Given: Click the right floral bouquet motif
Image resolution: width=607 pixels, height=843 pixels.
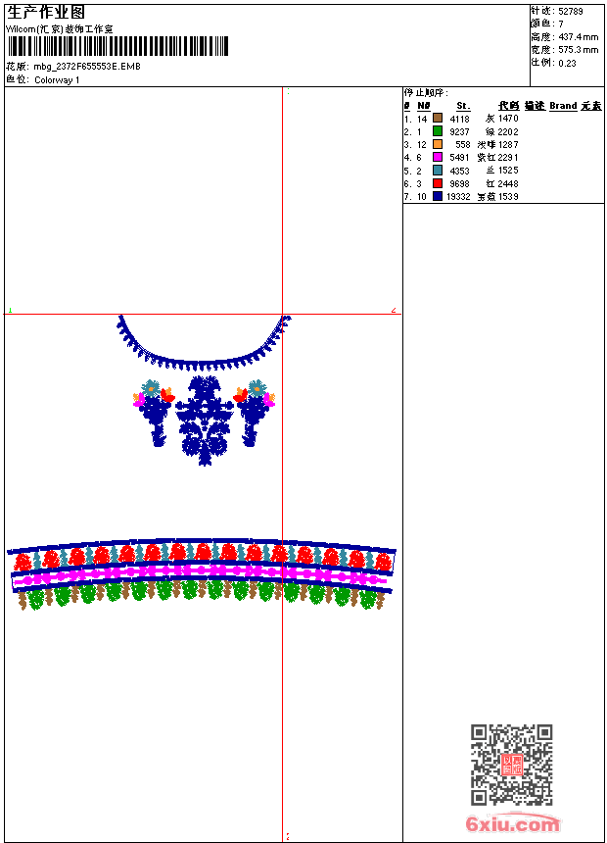Looking at the screenshot, I should pos(255,413).
